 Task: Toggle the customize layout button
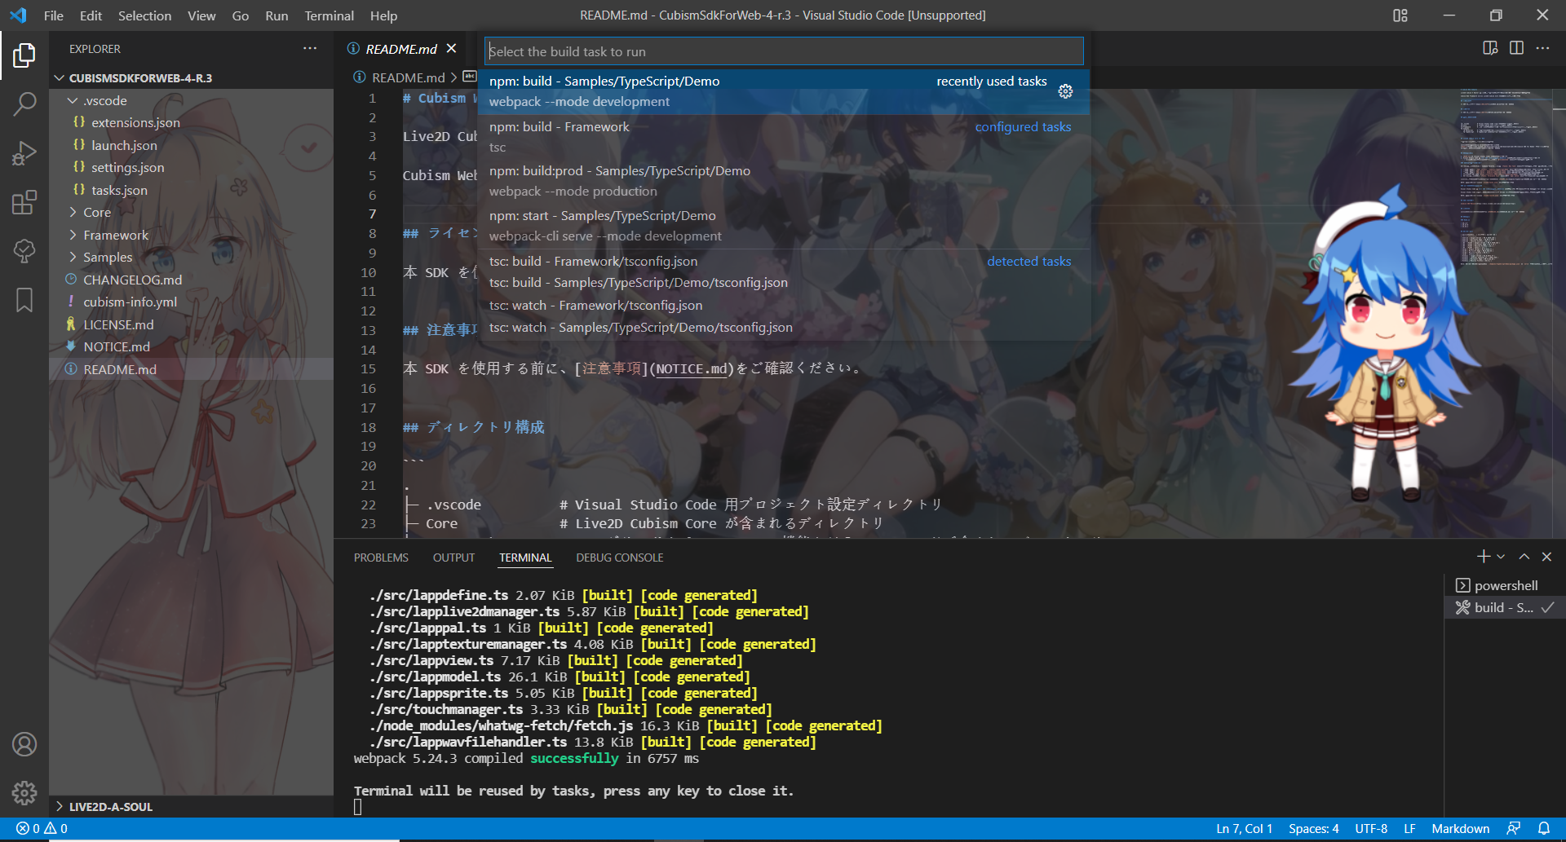click(1400, 15)
